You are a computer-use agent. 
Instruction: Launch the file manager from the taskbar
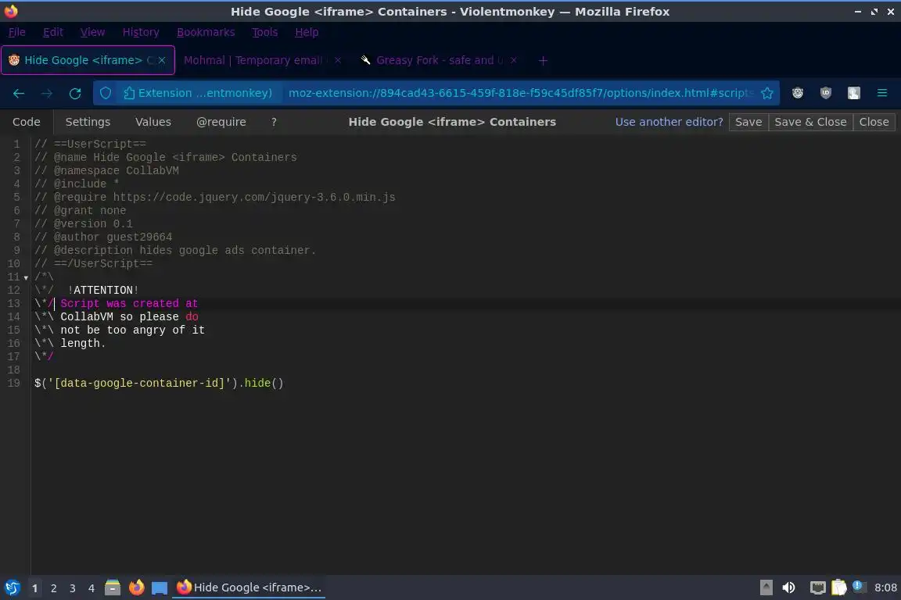(x=113, y=587)
